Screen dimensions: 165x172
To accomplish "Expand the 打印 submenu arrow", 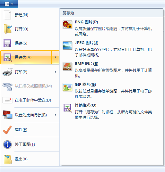I will pyautogui.click(x=56, y=72).
